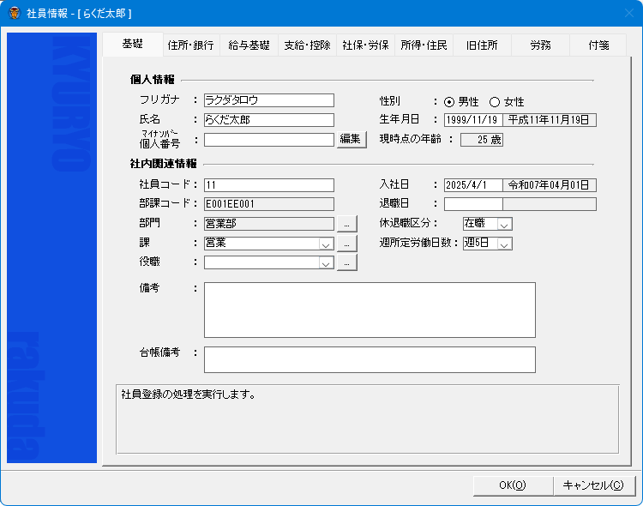
Task: Select the 男性 radio button
Action: pos(449,101)
